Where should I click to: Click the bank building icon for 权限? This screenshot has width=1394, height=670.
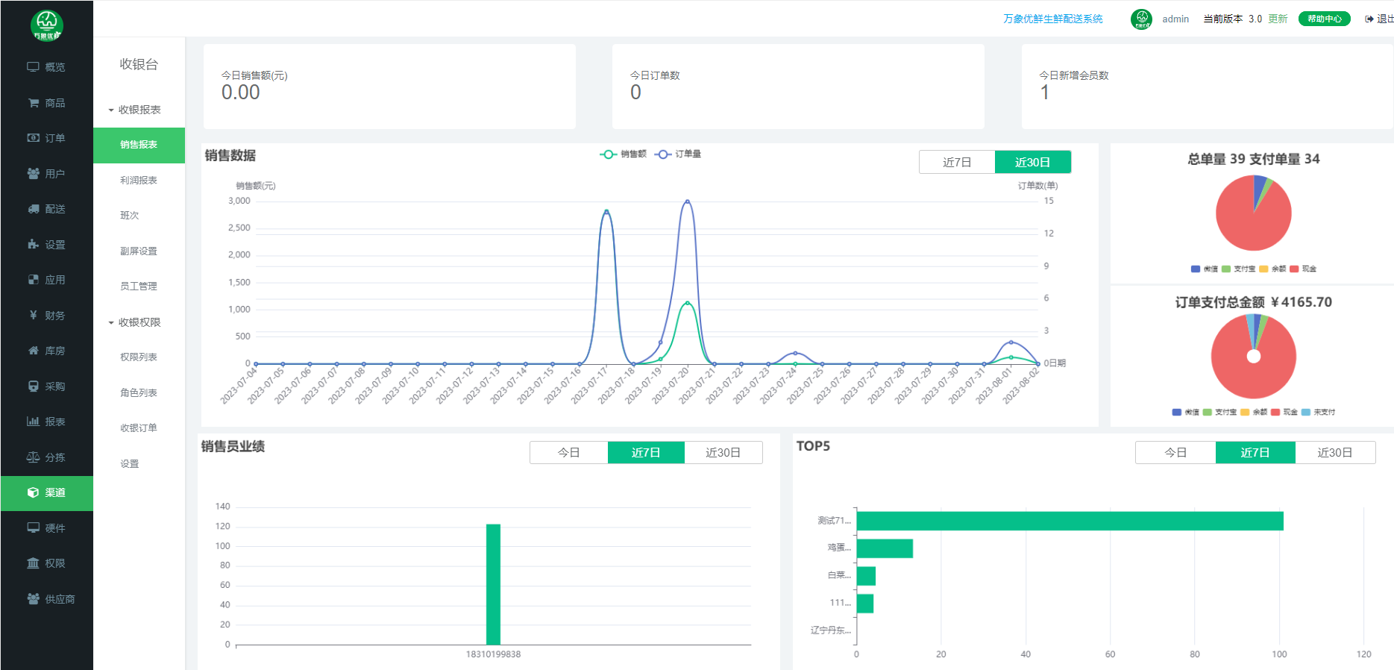tap(34, 563)
